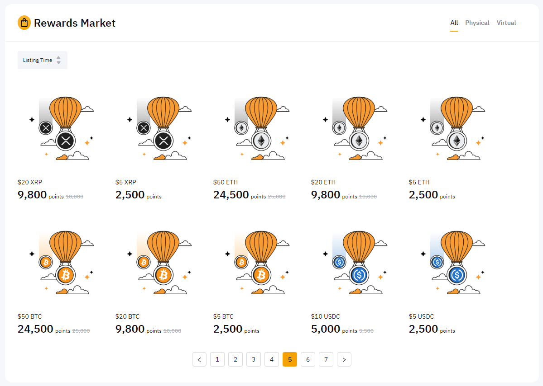Click the Rewards Market shopping bag icon

(24, 23)
